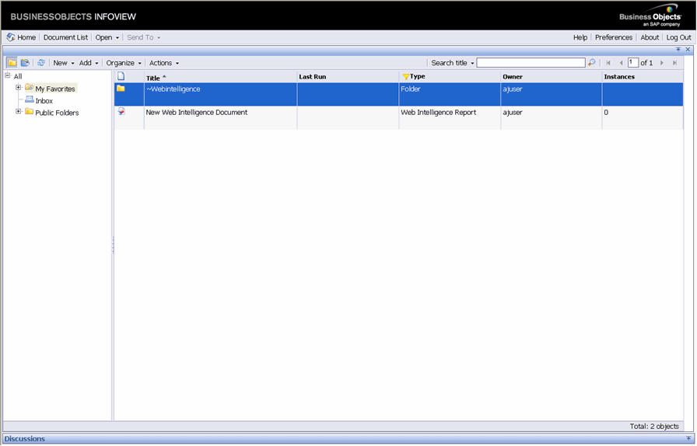
Task: Expand the Public Folders tree node
Action: 18,112
